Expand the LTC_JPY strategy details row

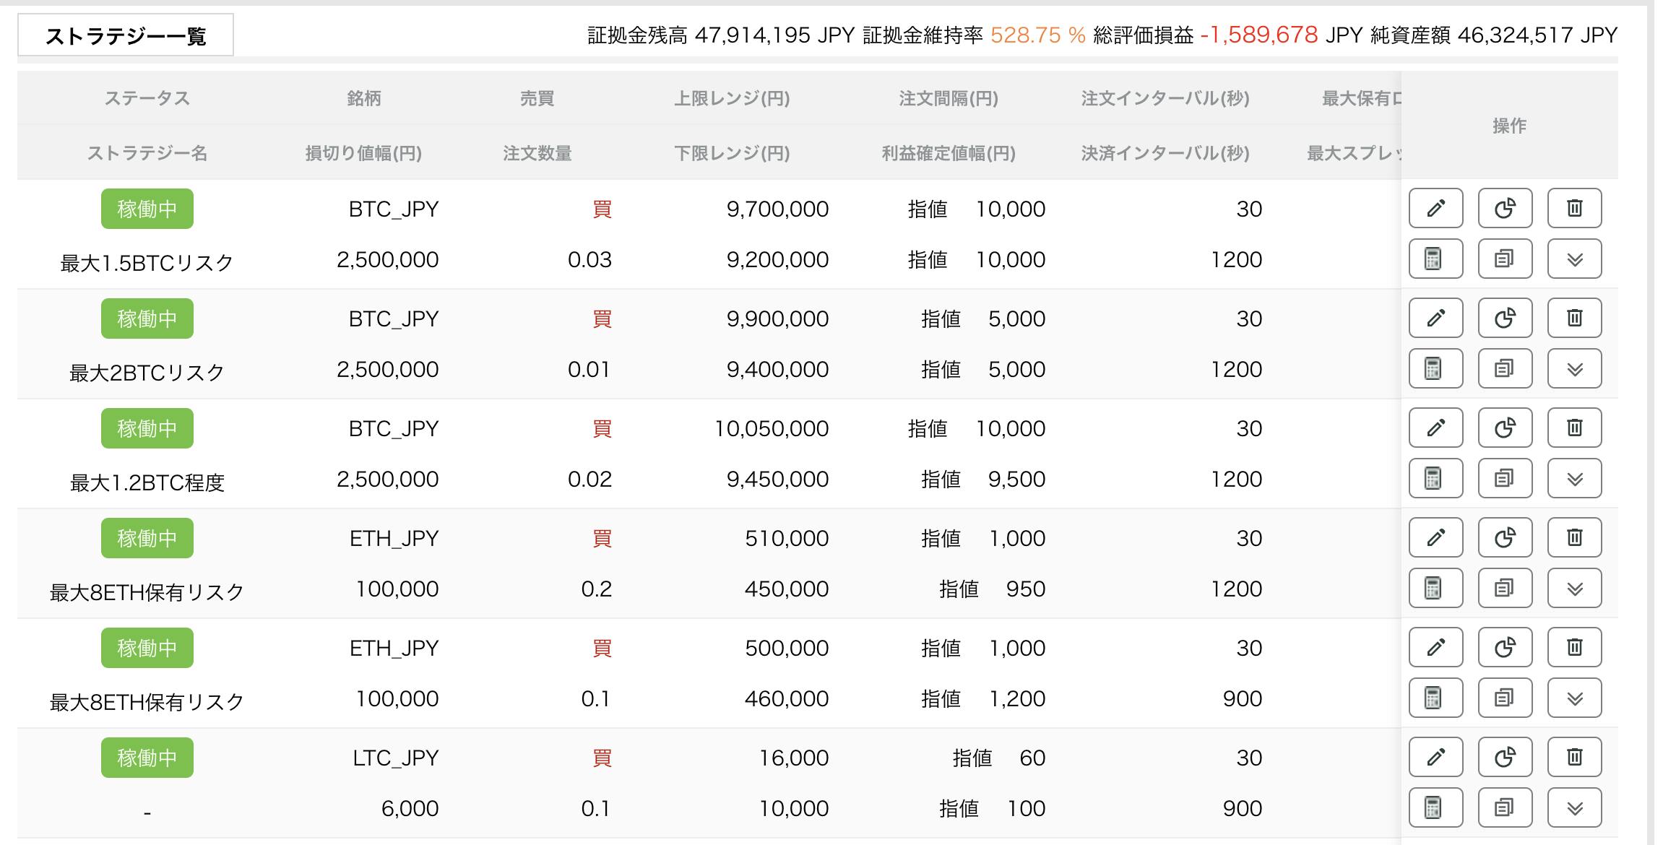pyautogui.click(x=1575, y=808)
